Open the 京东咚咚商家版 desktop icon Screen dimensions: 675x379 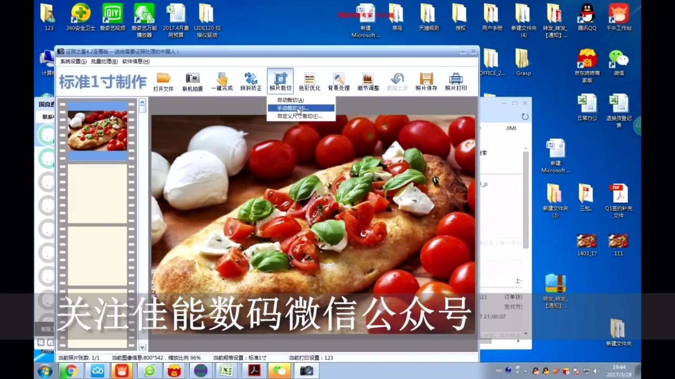(x=587, y=66)
